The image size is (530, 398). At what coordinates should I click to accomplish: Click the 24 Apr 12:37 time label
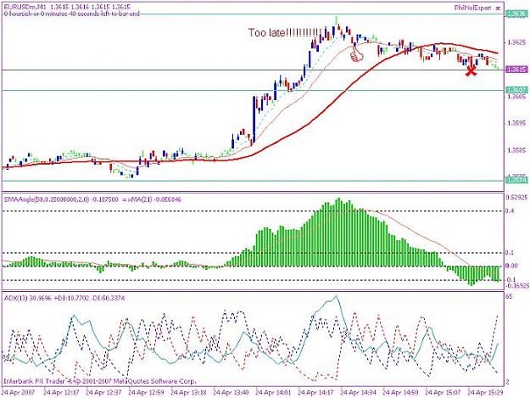click(103, 393)
